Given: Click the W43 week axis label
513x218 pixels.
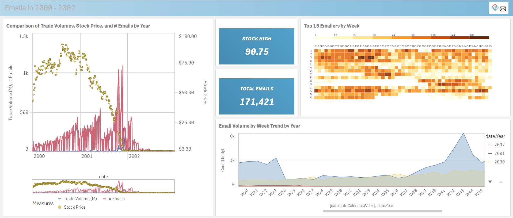Looking at the screenshot, I should pyautogui.click(x=459, y=193).
